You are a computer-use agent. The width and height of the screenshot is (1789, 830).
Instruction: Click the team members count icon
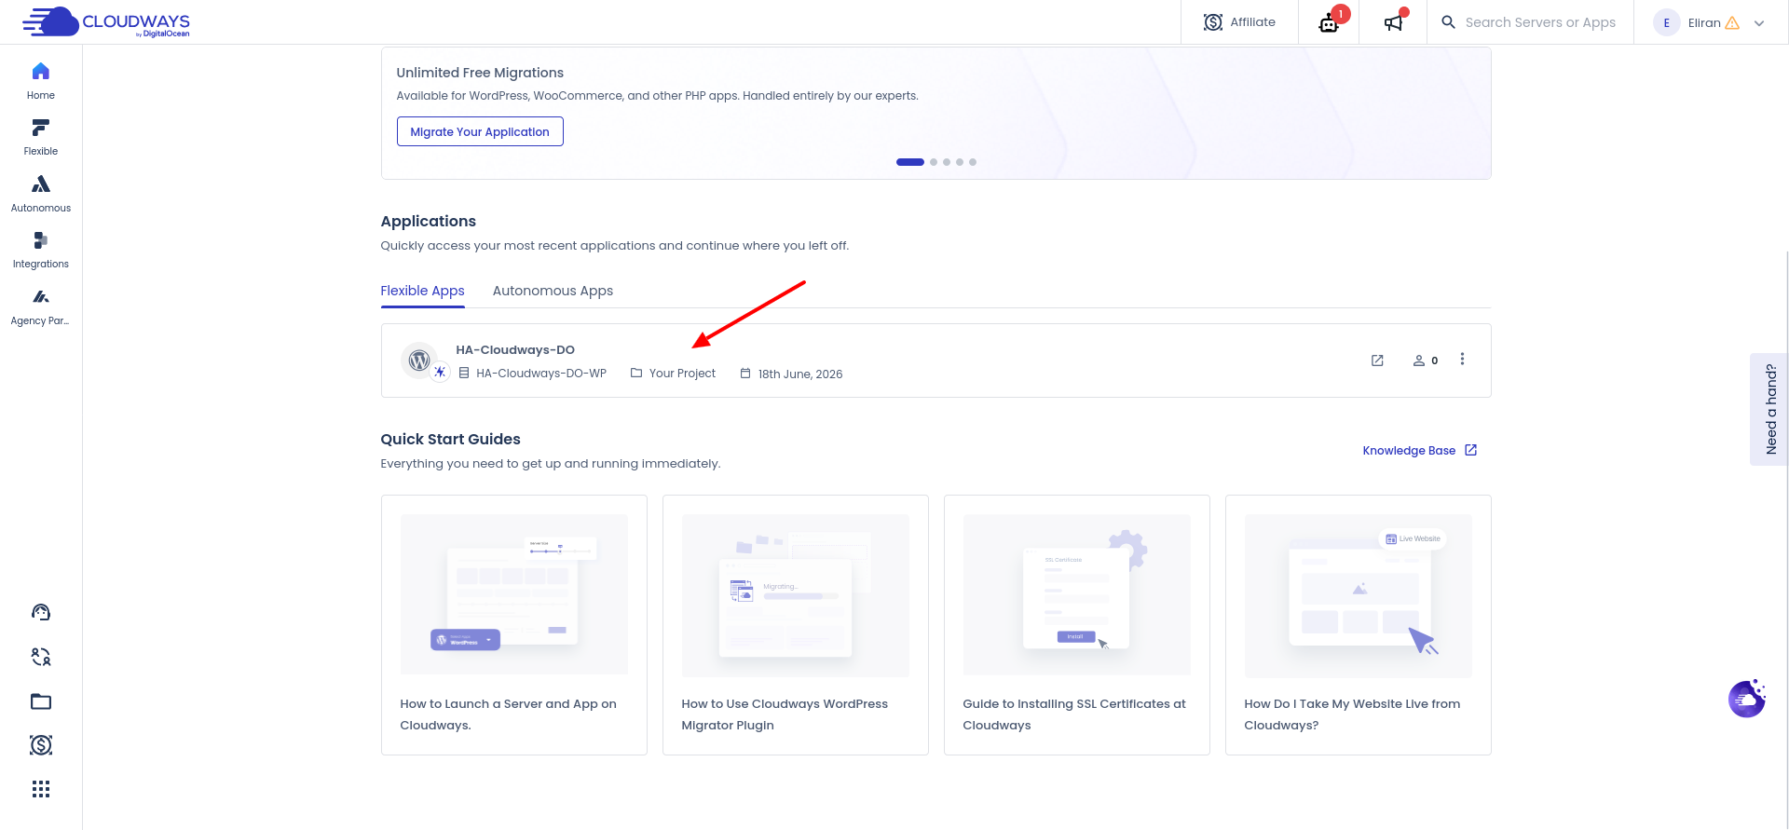tap(1426, 361)
